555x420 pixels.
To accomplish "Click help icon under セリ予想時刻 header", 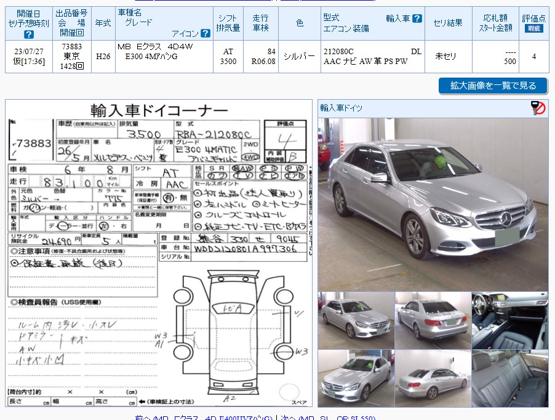I will click(29, 34).
